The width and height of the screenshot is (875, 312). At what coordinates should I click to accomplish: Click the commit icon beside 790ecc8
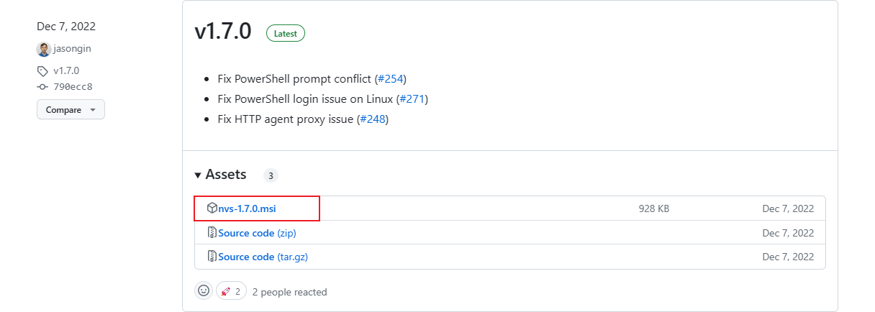point(43,87)
